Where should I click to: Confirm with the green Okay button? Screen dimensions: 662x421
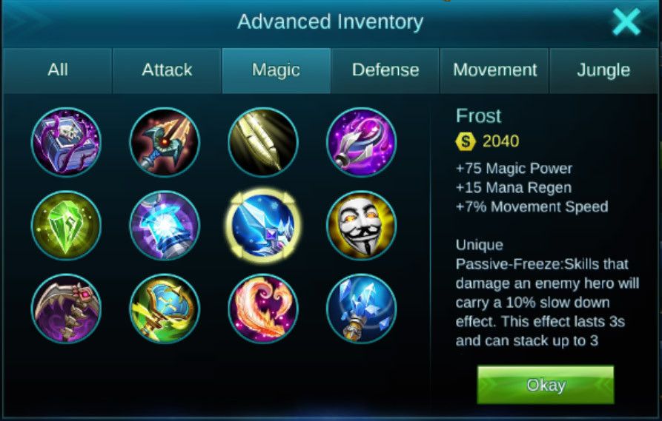click(546, 385)
